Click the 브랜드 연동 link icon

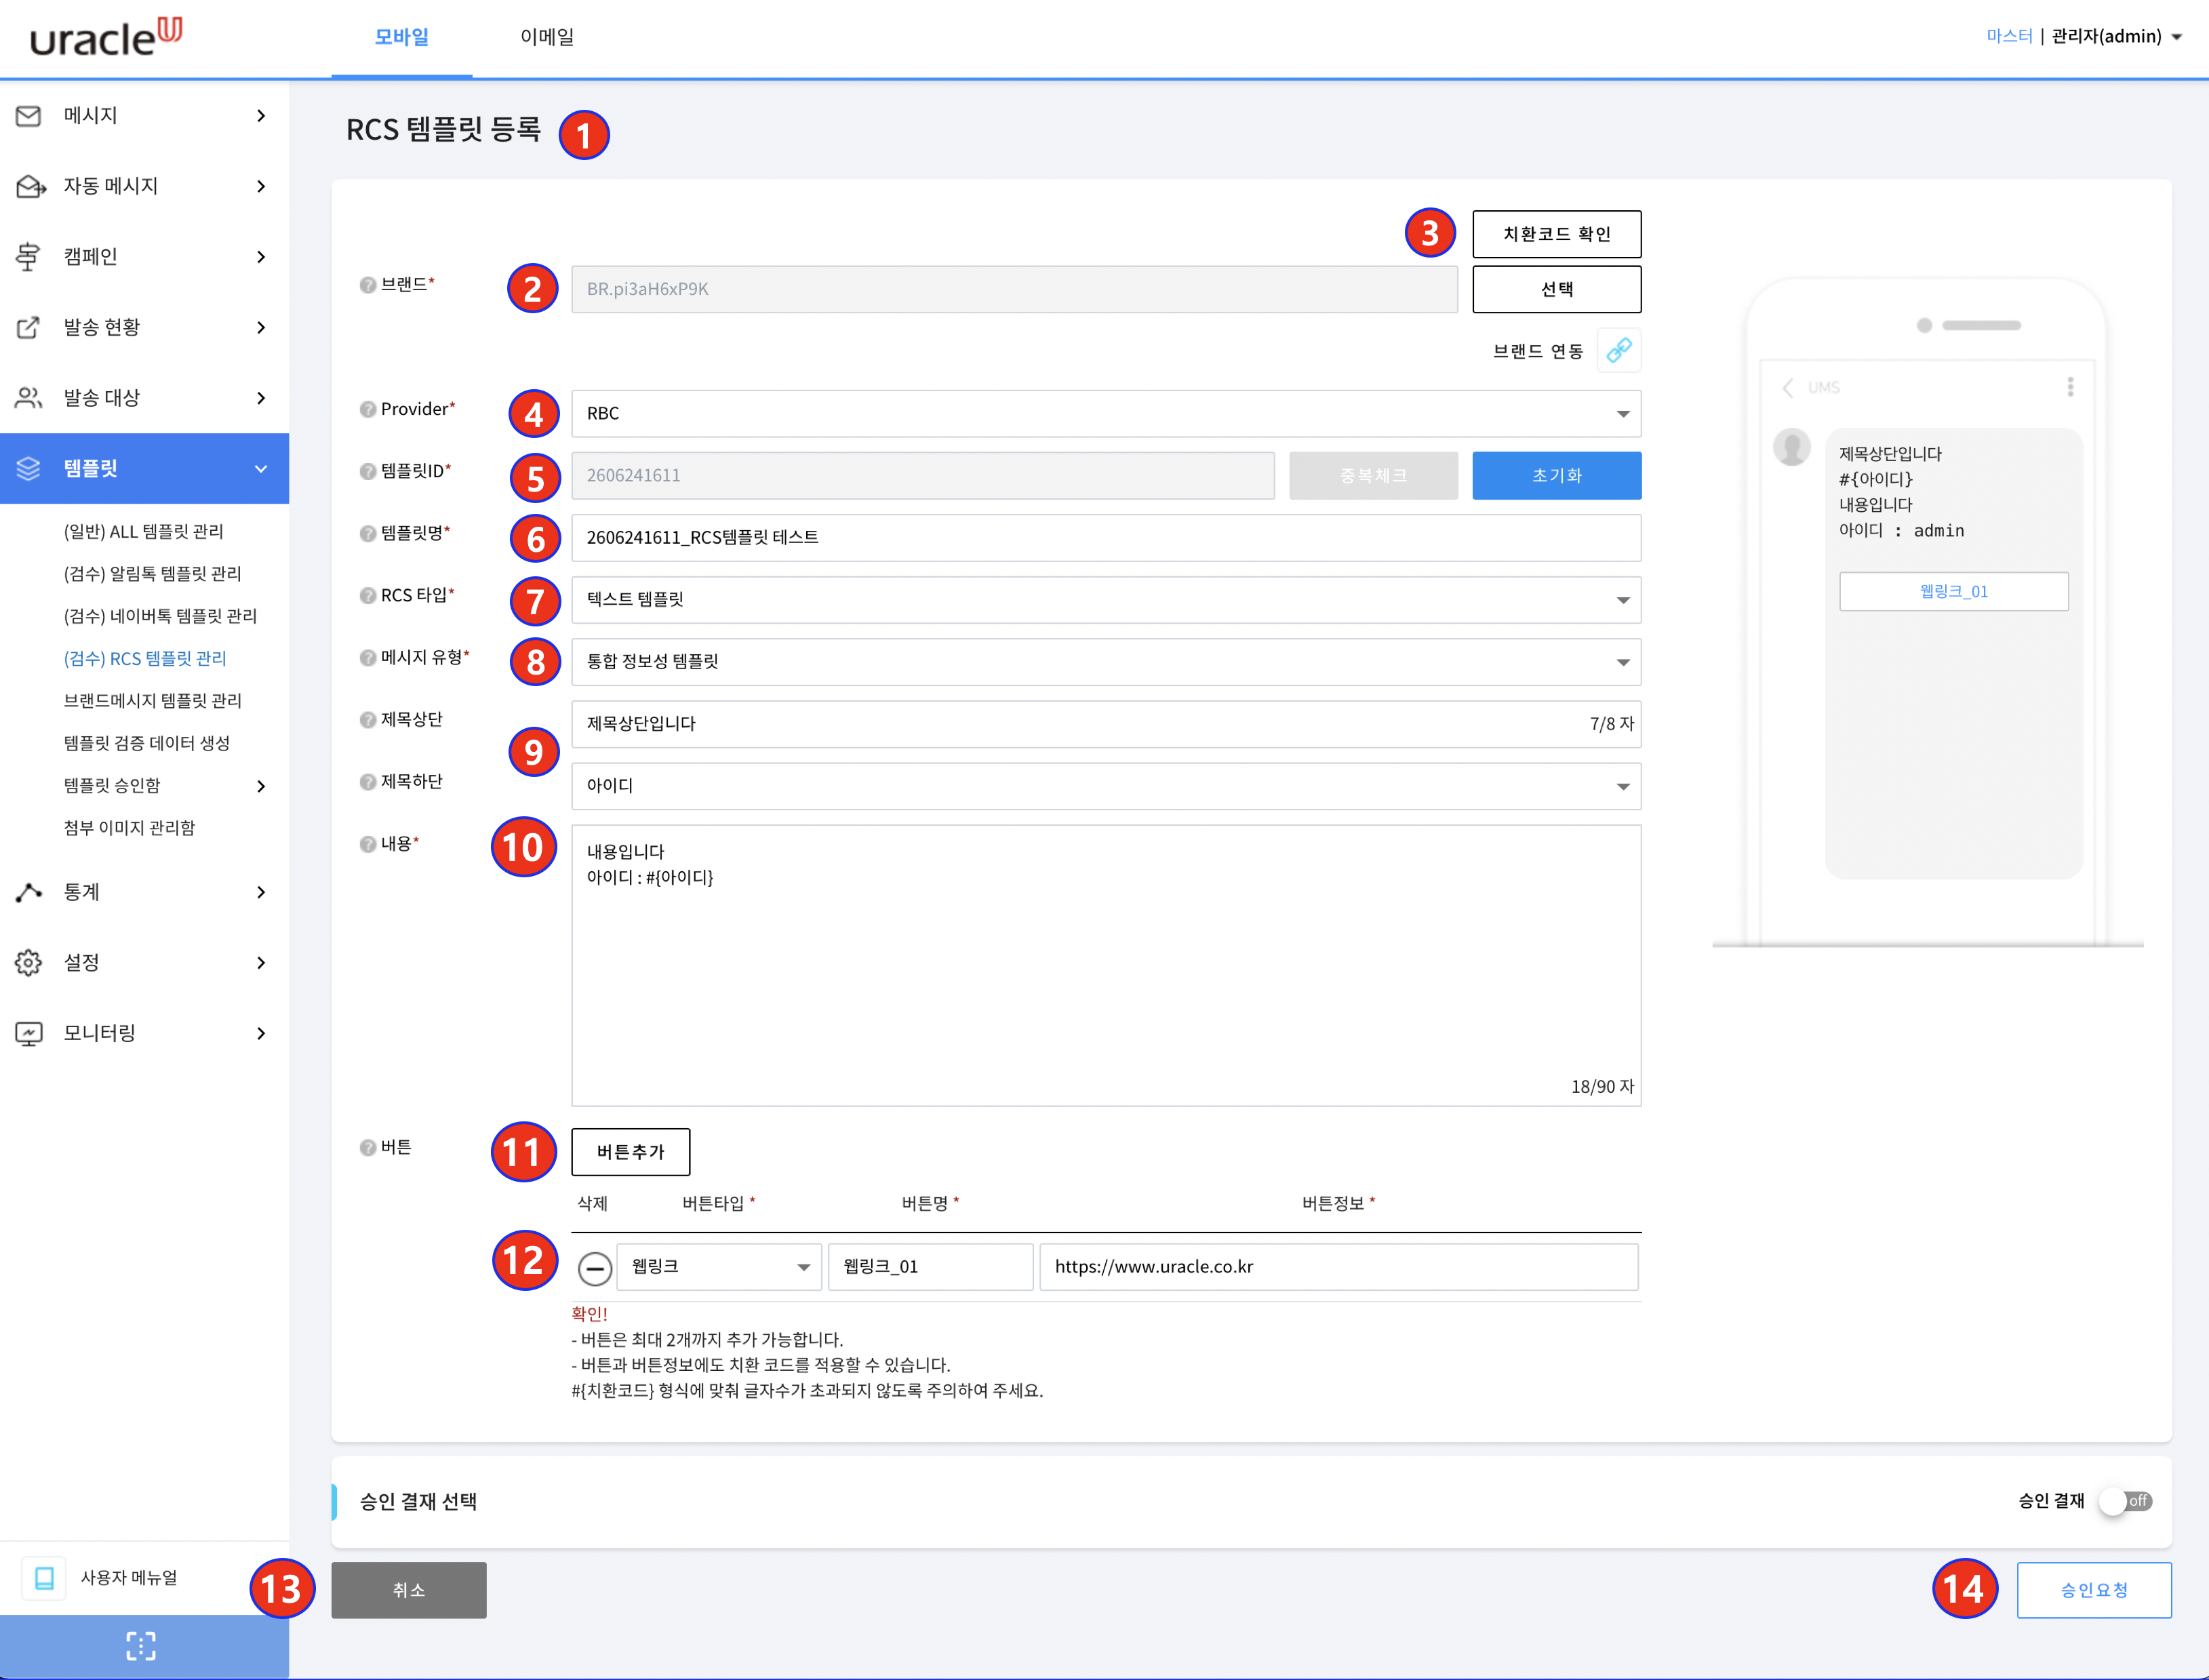pos(1618,350)
